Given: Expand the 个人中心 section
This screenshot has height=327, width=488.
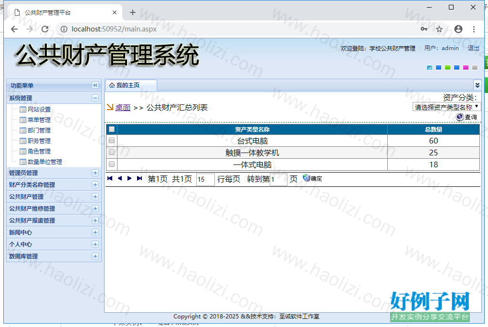Looking at the screenshot, I should click(x=95, y=245).
